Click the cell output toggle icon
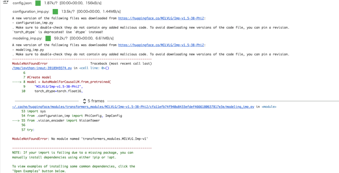 [5, 2]
